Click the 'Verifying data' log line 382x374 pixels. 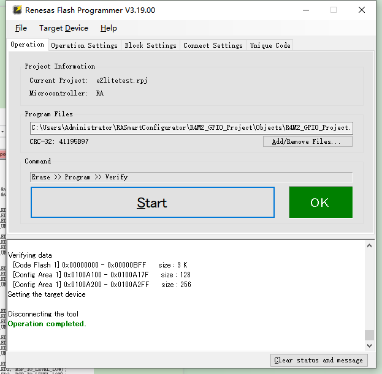(x=30, y=255)
